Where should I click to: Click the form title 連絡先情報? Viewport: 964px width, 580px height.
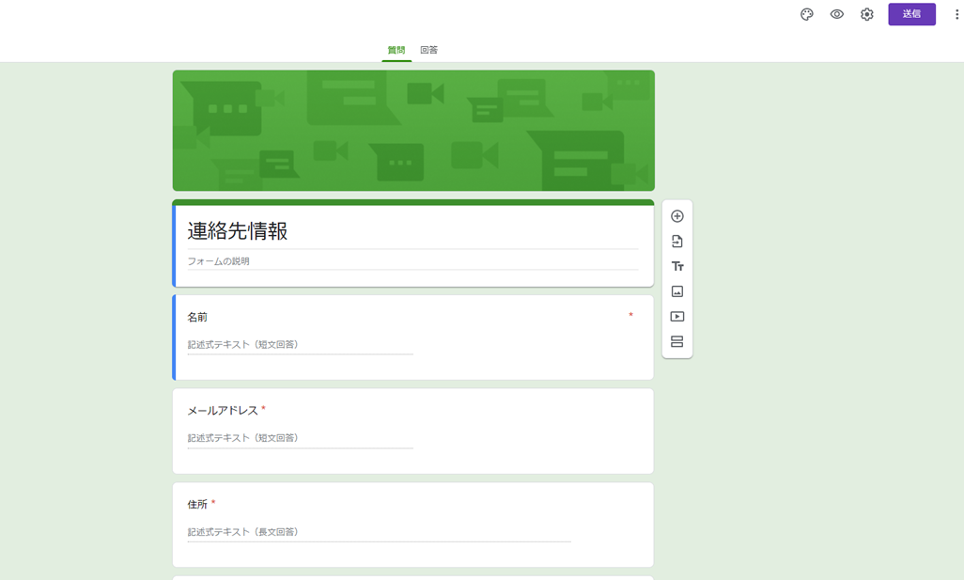[238, 231]
